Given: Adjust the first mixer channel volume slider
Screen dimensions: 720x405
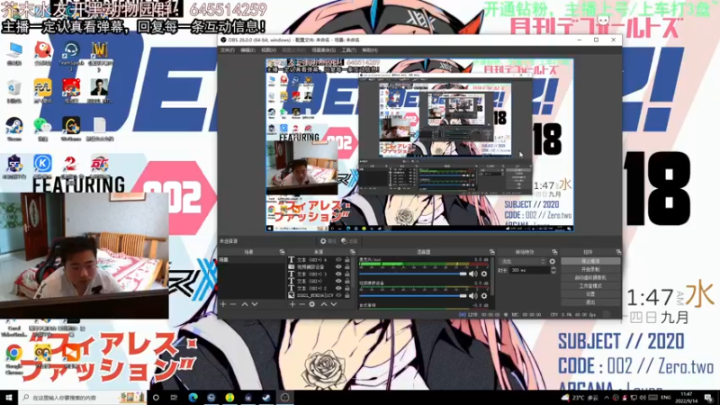Looking at the screenshot, I should pyautogui.click(x=413, y=274).
